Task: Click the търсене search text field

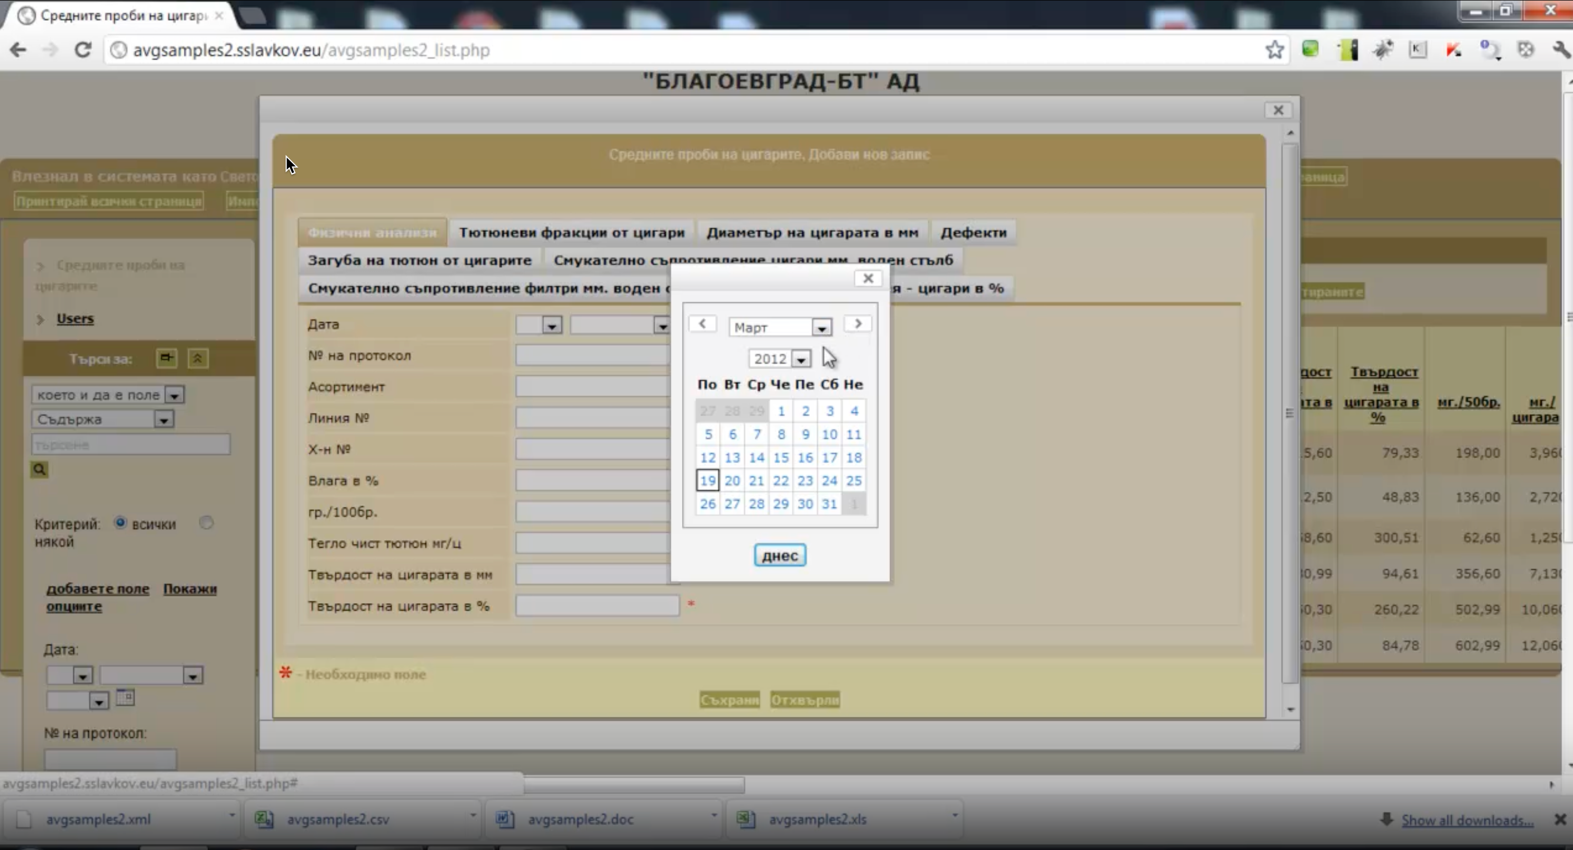Action: pyautogui.click(x=131, y=445)
